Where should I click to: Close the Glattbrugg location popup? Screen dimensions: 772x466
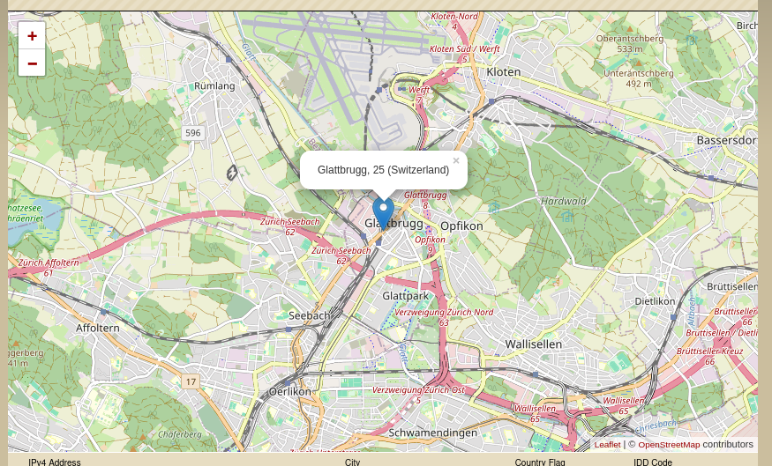[x=456, y=160]
